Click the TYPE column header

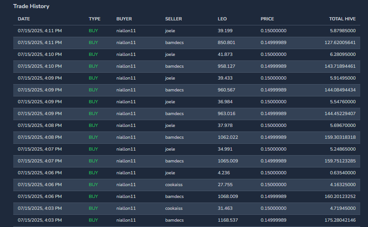point(94,19)
